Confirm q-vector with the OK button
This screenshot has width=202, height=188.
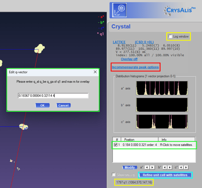(x=42, y=105)
